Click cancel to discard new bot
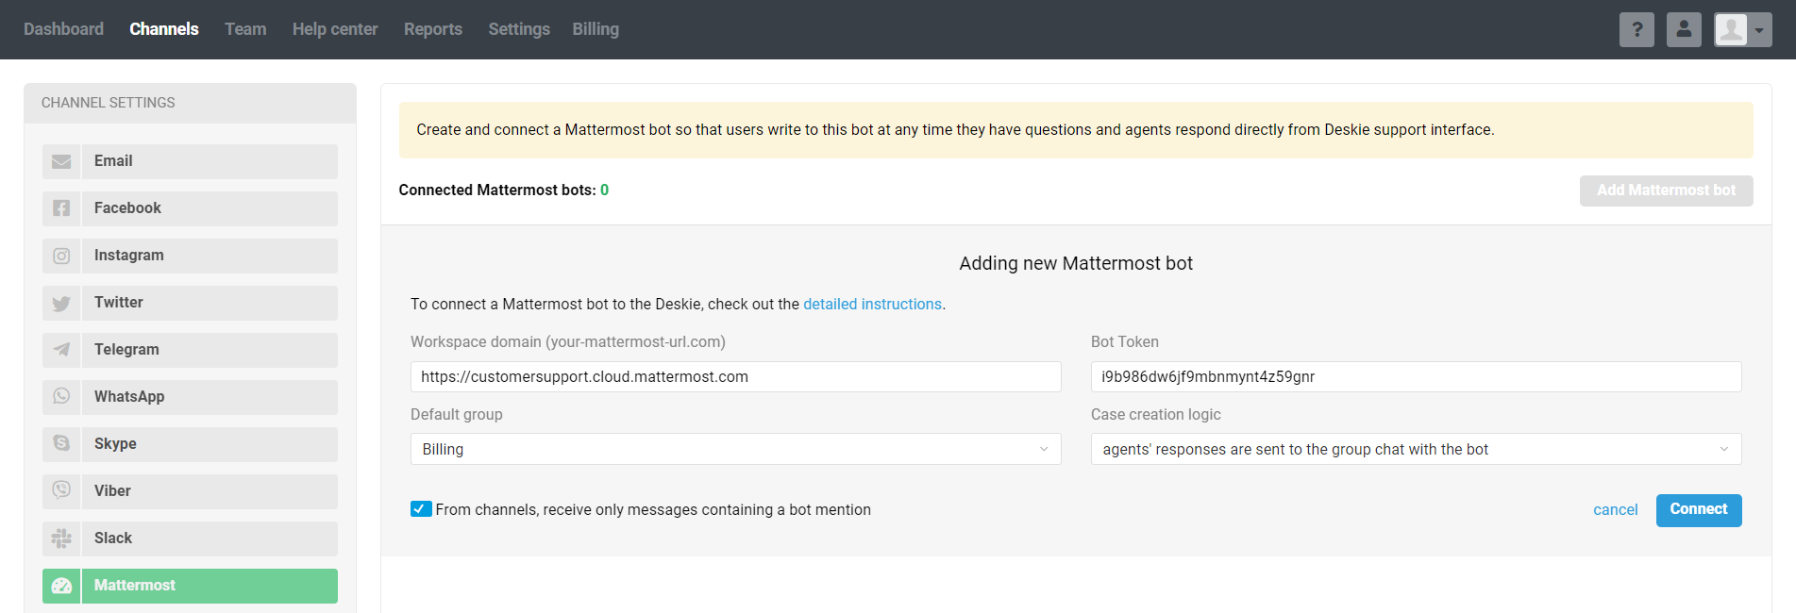The height and width of the screenshot is (613, 1796). coord(1615,510)
